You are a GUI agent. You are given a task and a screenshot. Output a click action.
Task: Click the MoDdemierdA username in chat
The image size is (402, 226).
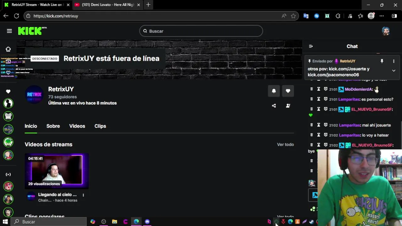pos(359,89)
